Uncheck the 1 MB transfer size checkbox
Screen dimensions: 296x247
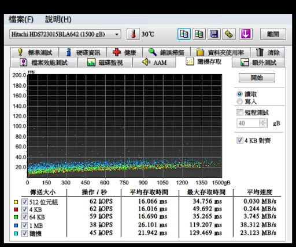click(x=24, y=225)
